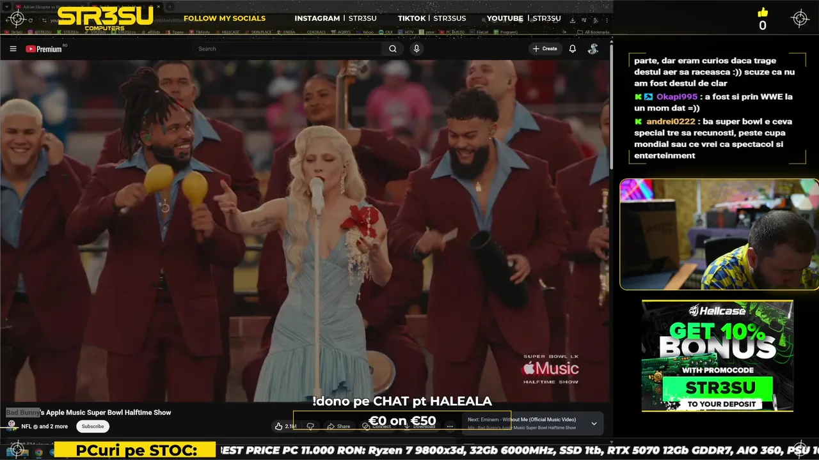Open the HELLCASE bookmark
The image size is (819, 460).
227,31
